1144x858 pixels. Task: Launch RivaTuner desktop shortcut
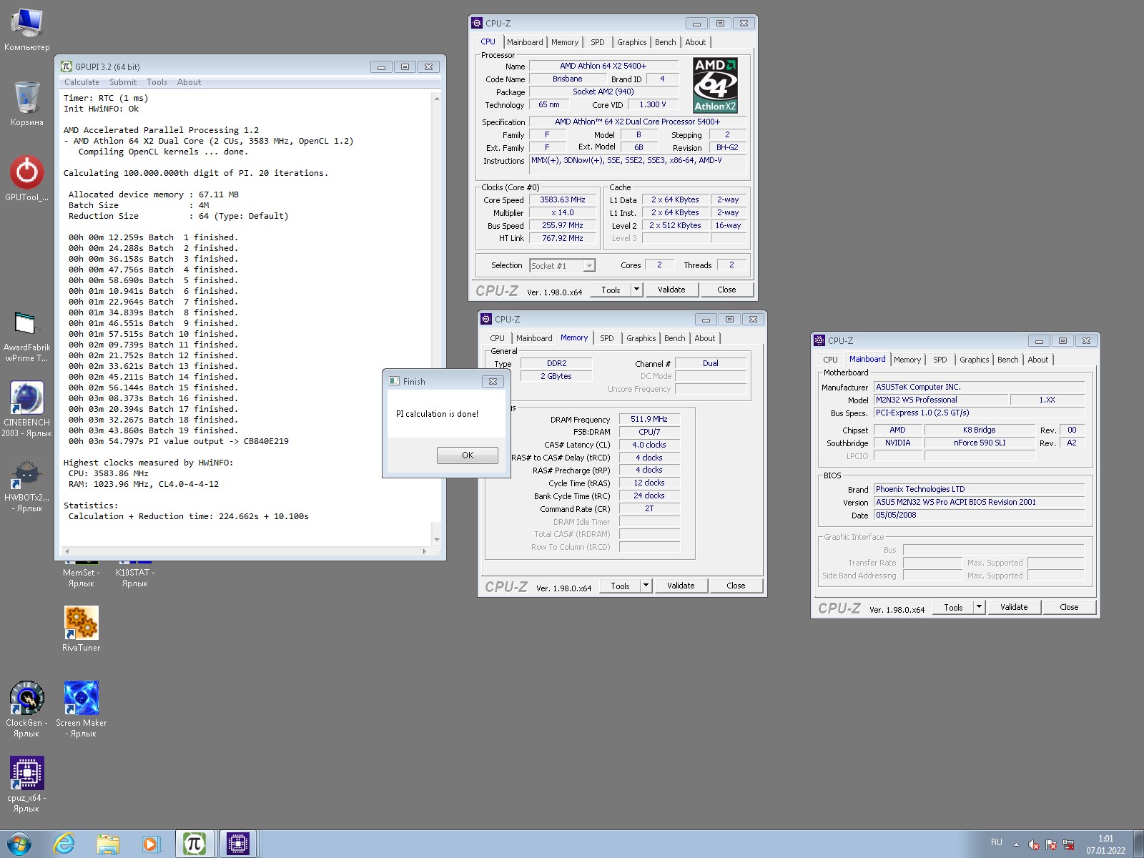pyautogui.click(x=81, y=629)
